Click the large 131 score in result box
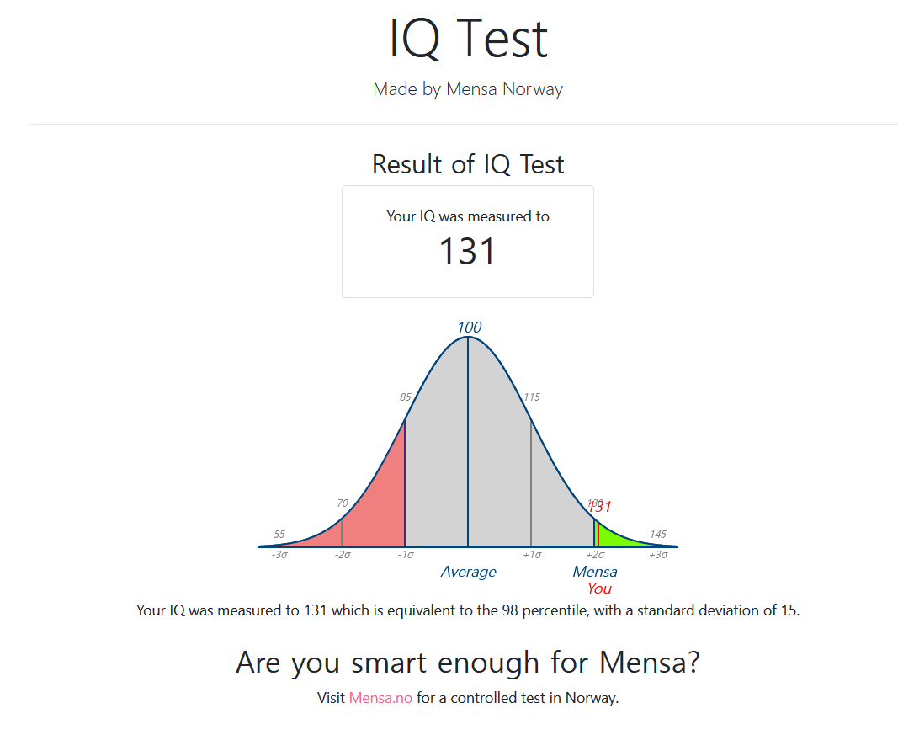Image resolution: width=898 pixels, height=735 pixels. coord(468,252)
